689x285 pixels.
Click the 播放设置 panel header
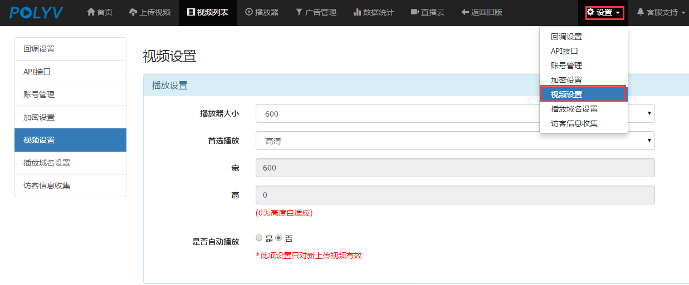[416, 85]
